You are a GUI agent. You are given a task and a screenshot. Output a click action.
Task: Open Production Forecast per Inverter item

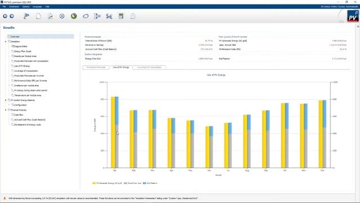click(29, 76)
